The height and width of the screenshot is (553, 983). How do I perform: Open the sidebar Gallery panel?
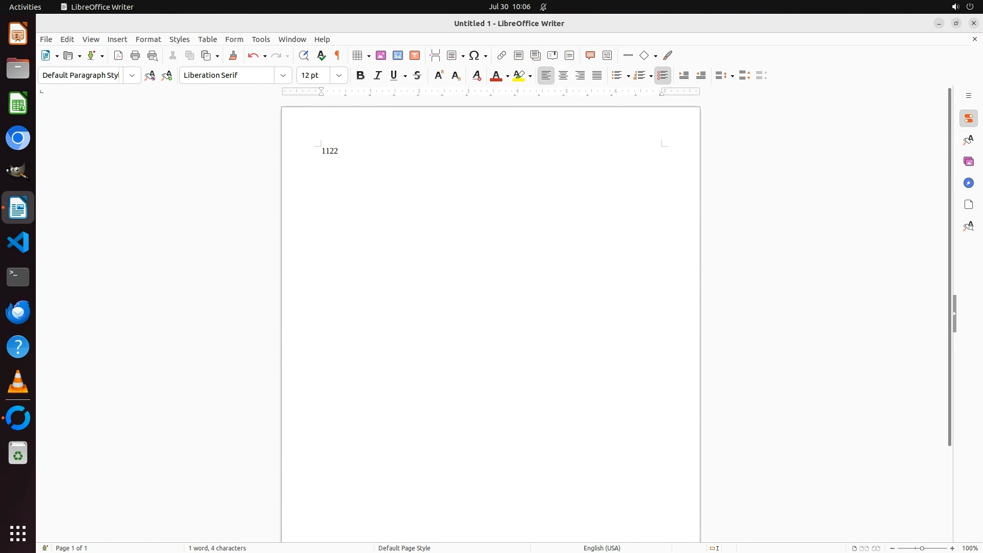[x=968, y=161]
